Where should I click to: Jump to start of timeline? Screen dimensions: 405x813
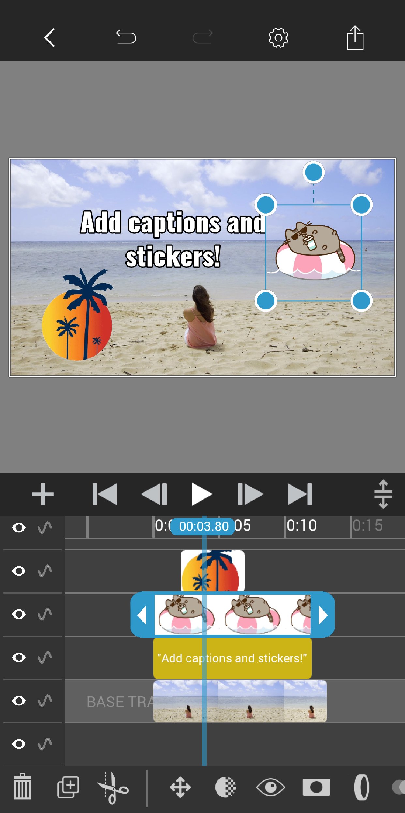coord(105,494)
